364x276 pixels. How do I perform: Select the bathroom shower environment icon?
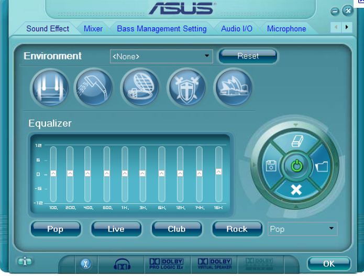[94, 87]
